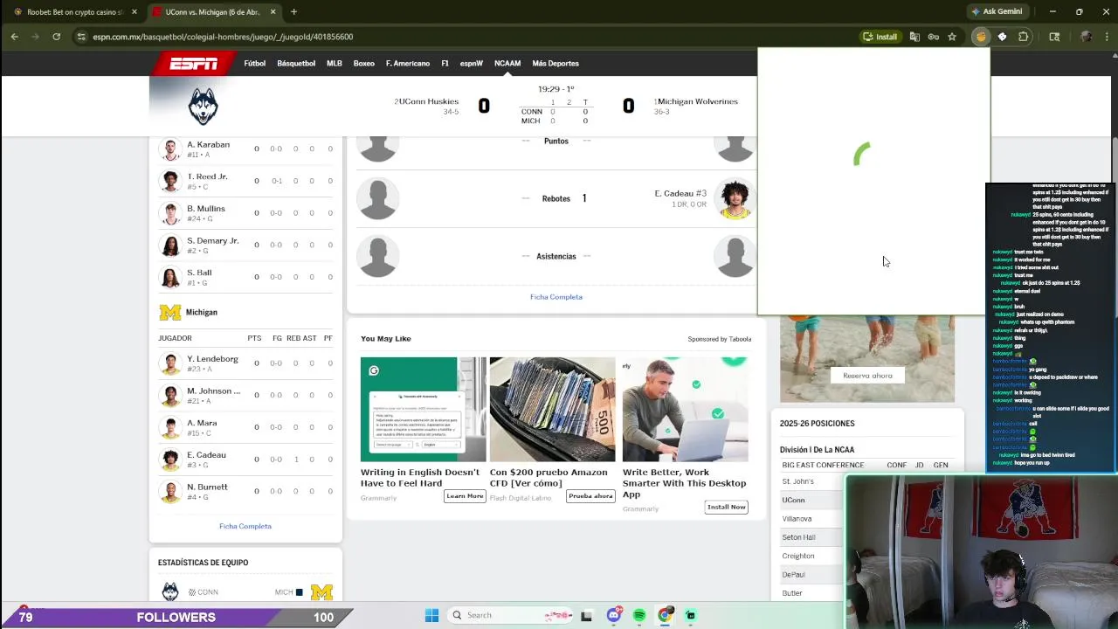Click the browser back arrow
The image size is (1118, 629).
click(14, 37)
